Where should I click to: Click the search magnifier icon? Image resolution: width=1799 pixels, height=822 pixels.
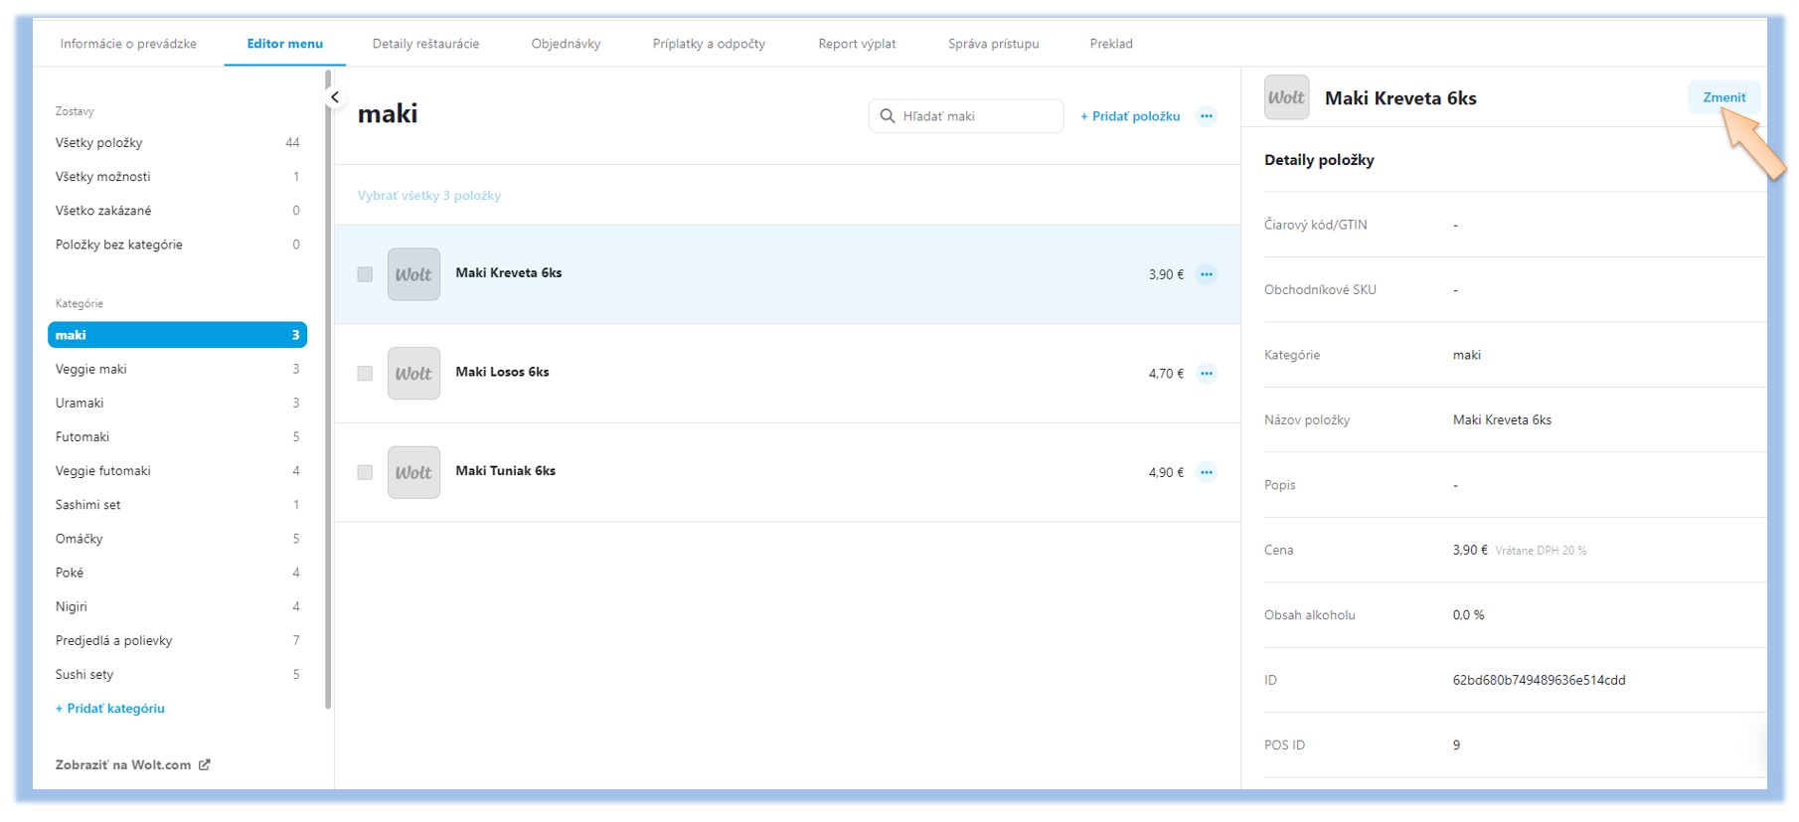tap(888, 116)
